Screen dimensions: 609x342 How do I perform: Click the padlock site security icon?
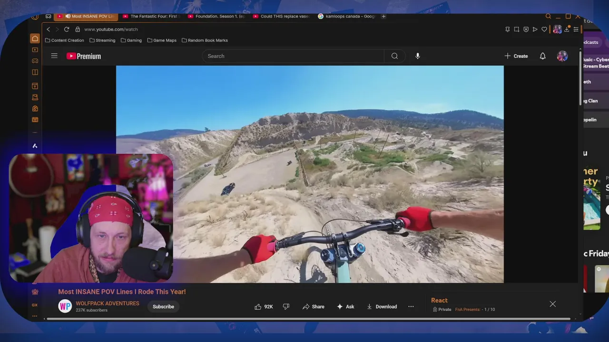[78, 29]
